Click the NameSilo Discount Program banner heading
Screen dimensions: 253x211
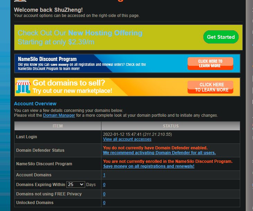(47, 59)
